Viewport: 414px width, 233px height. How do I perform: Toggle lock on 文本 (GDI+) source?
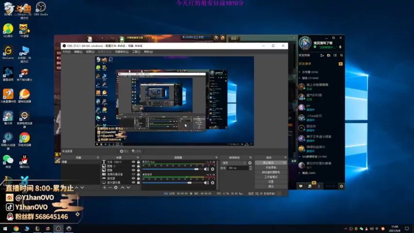(138, 162)
